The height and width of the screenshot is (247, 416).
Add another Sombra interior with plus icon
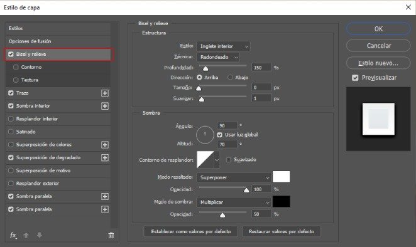click(105, 106)
